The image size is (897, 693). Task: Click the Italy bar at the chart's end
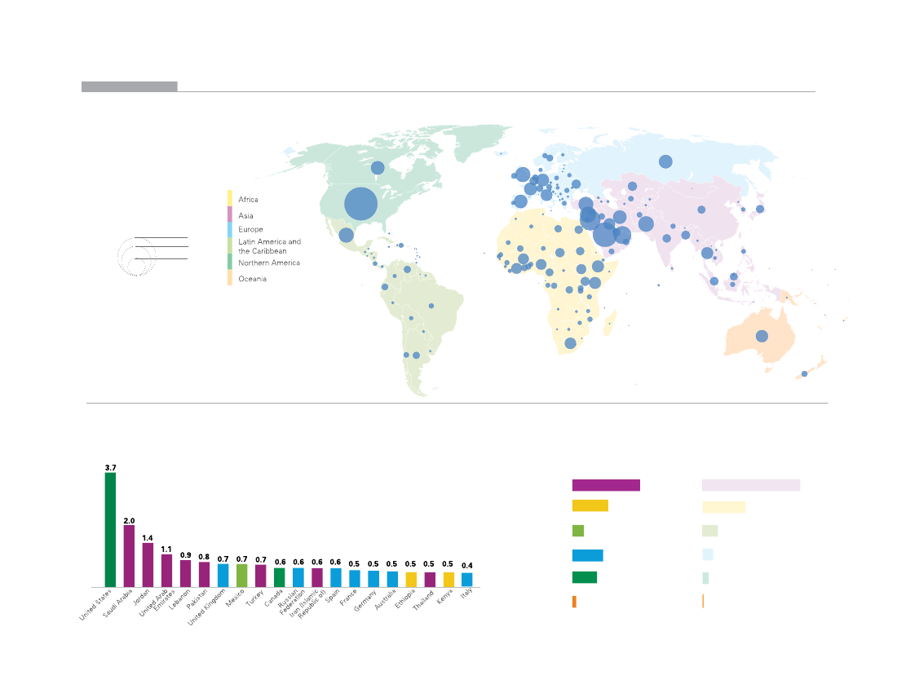pos(466,580)
